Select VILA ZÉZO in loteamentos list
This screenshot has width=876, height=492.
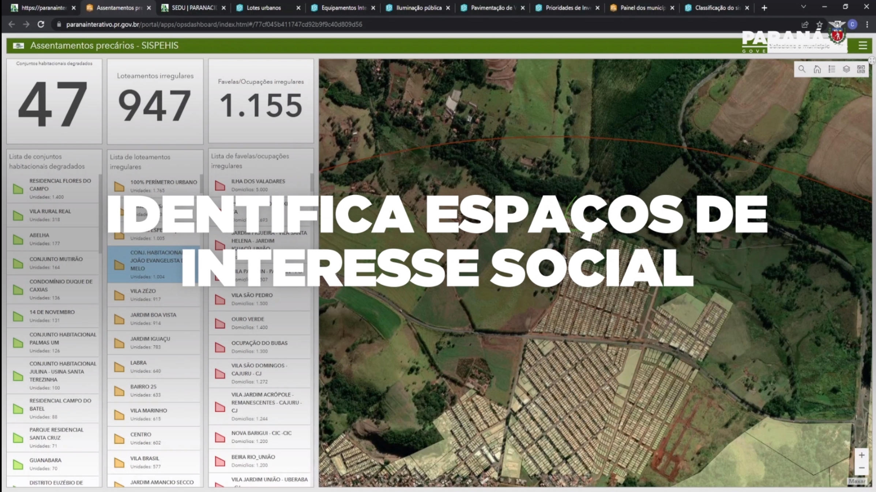tap(154, 295)
